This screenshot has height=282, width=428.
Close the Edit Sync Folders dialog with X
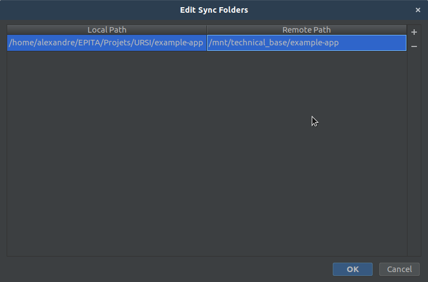click(417, 10)
